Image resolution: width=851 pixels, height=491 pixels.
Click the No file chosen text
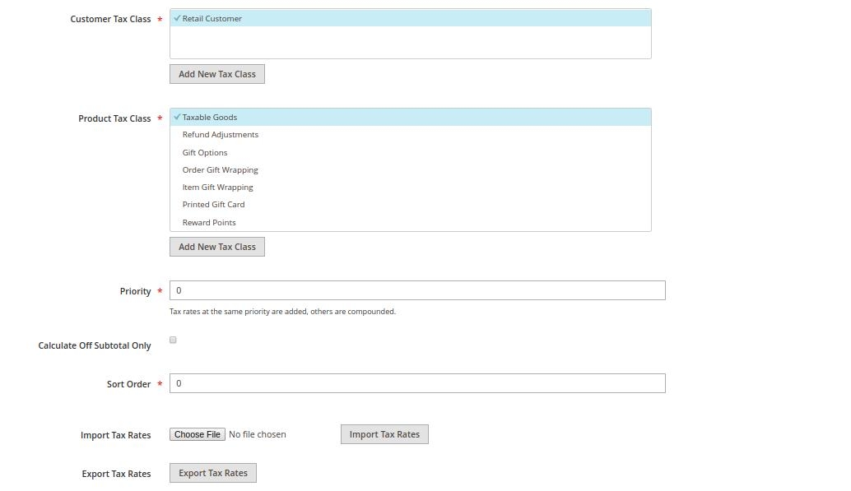258,434
